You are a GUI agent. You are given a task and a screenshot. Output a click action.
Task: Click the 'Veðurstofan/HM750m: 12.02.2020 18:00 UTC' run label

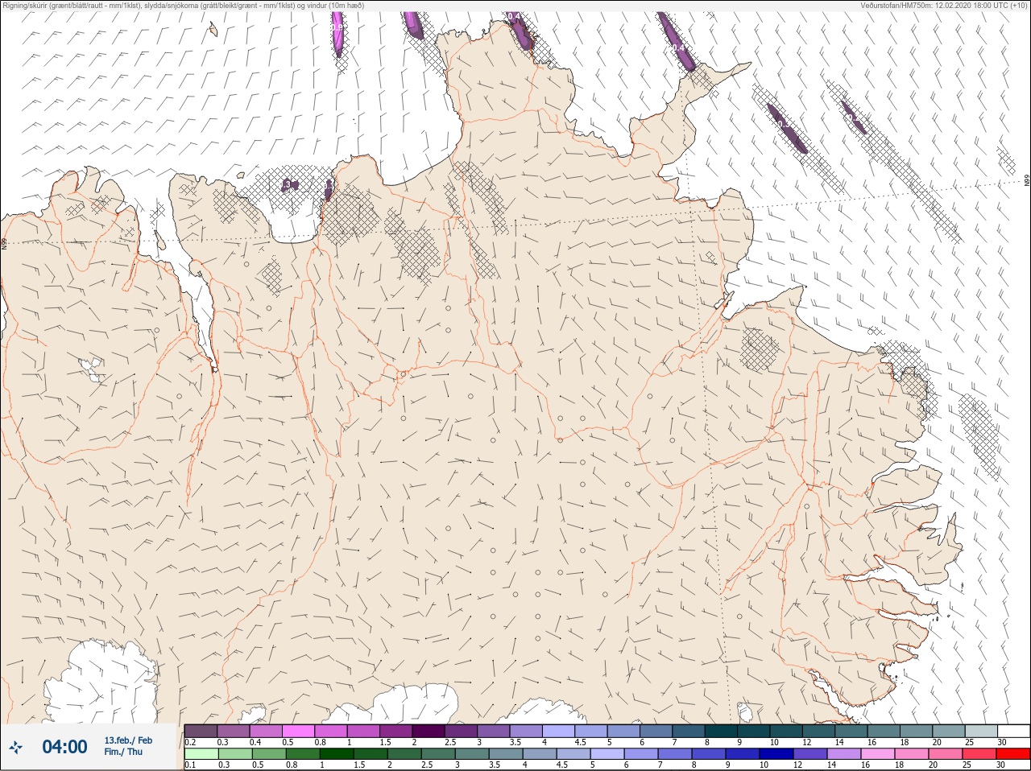pyautogui.click(x=944, y=5)
